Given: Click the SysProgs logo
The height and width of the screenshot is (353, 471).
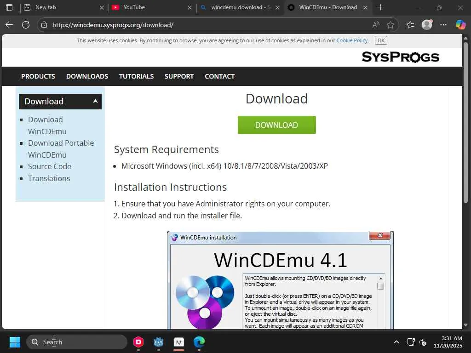Looking at the screenshot, I should pyautogui.click(x=401, y=57).
